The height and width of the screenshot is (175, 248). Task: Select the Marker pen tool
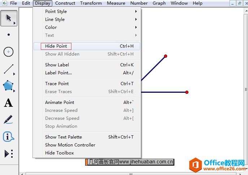click(x=8, y=119)
